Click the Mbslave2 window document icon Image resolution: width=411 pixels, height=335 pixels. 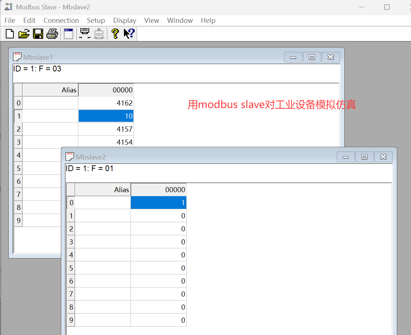(70, 157)
